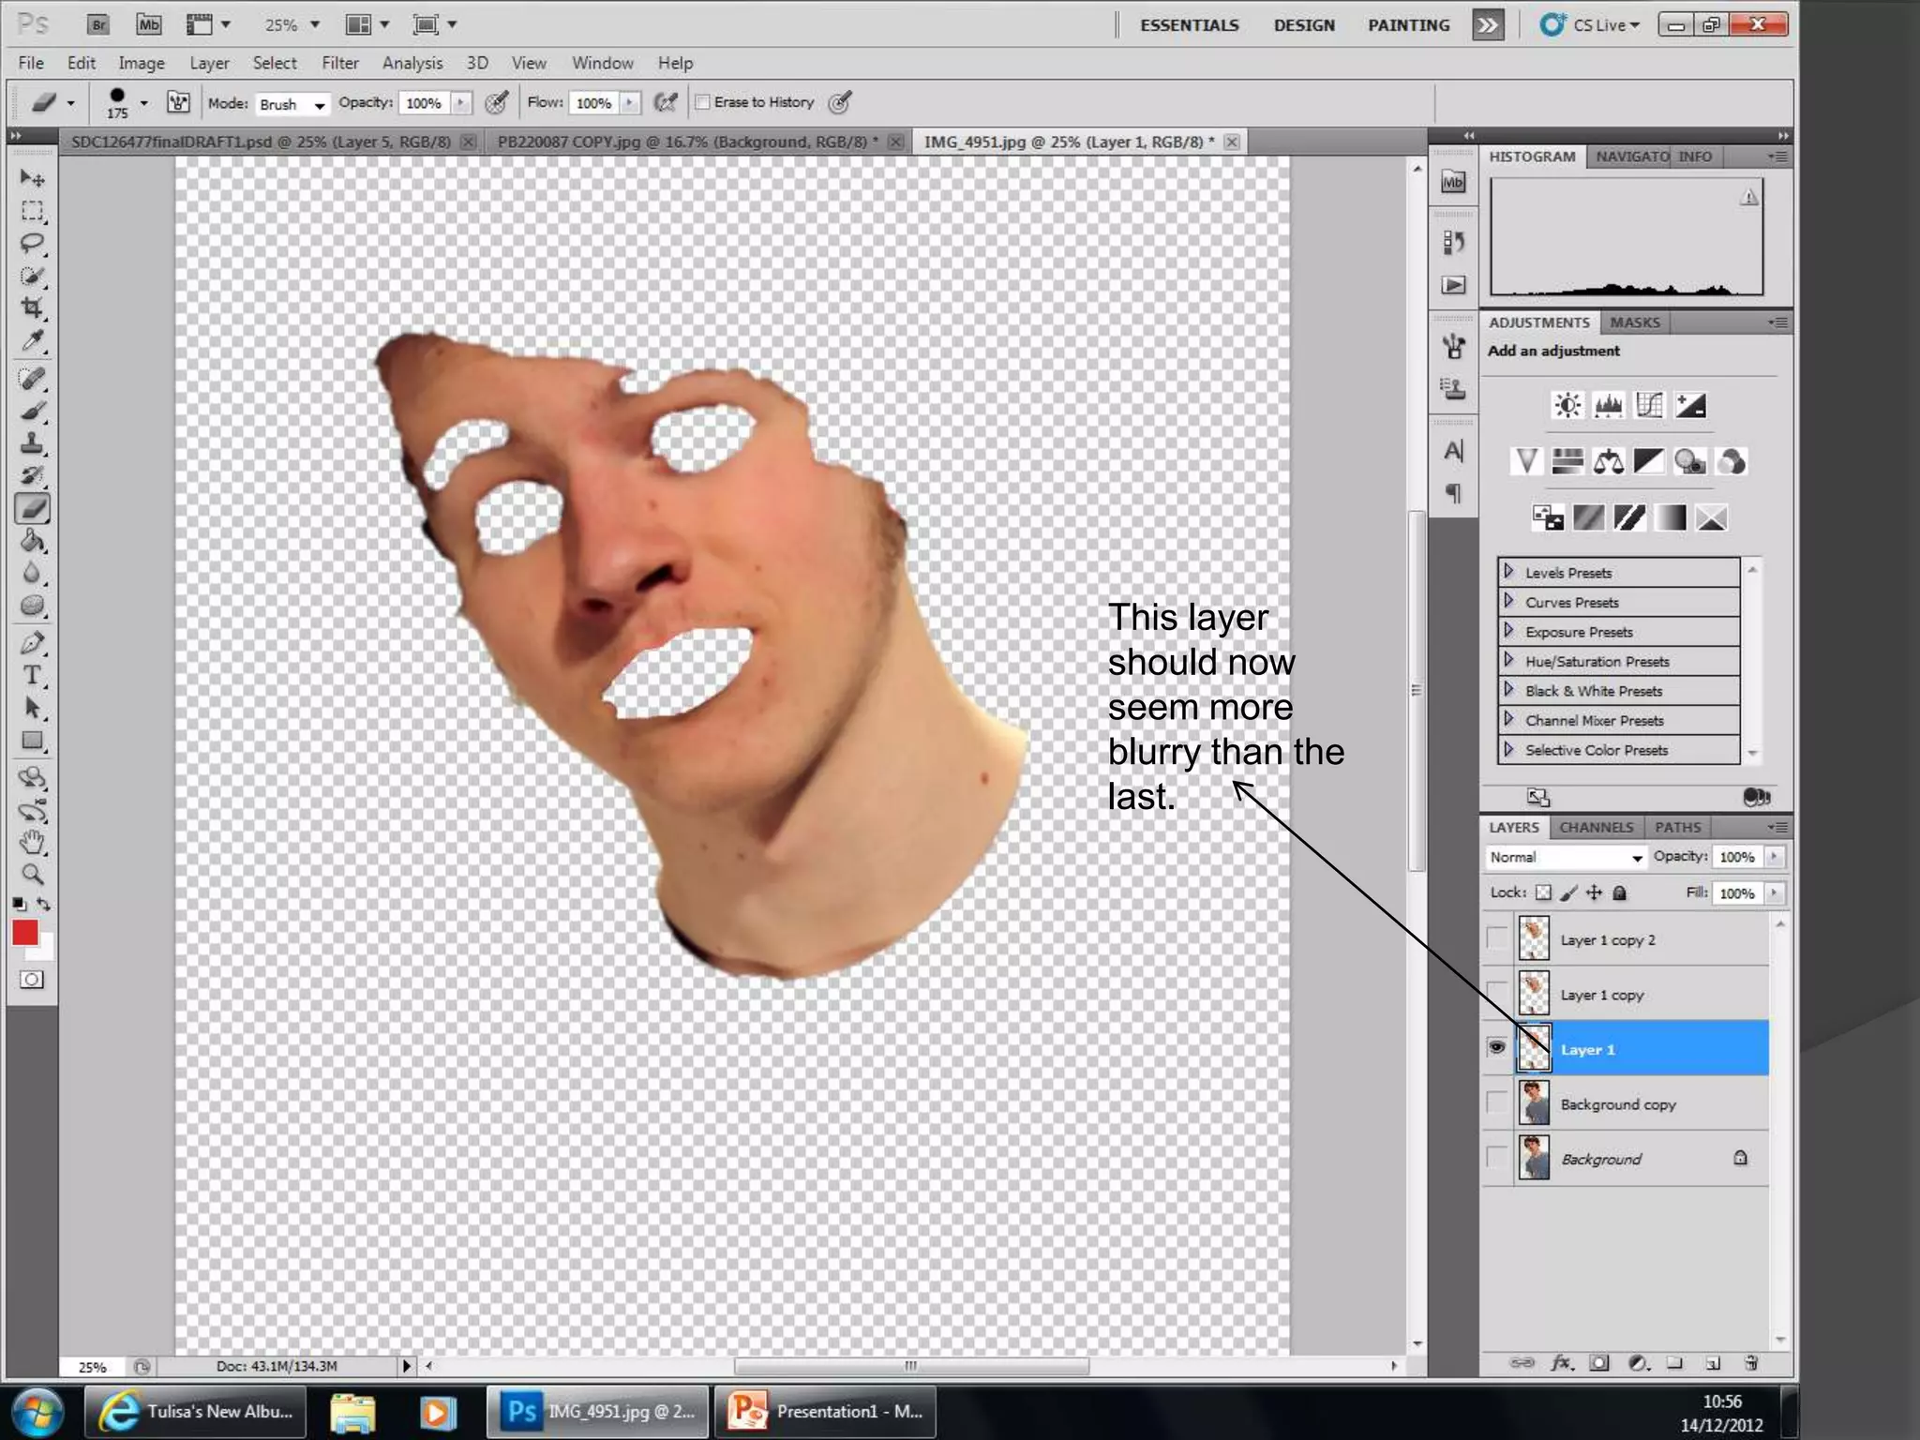This screenshot has width=1920, height=1440.
Task: Launch Bridge from the Br icon
Action: pyautogui.click(x=98, y=24)
